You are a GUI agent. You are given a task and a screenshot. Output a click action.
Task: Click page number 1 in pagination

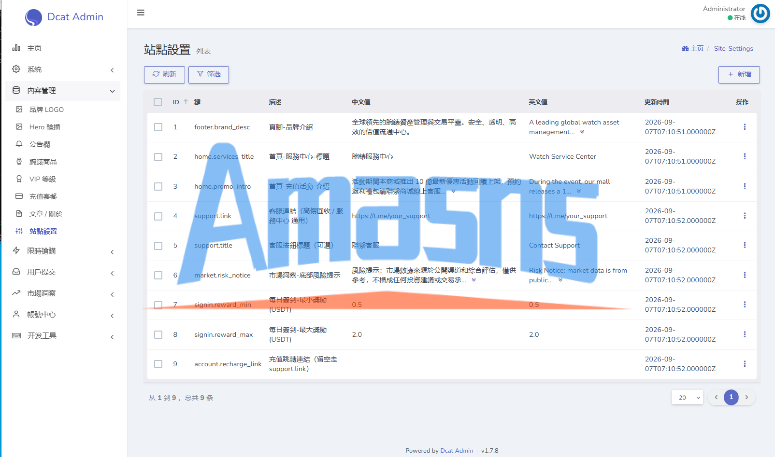point(731,397)
